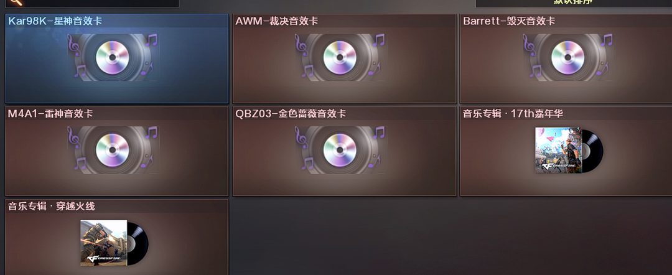672x275 pixels.
Task: Click the 音乐专辑 · 17th嘉年华 title label
Action: pos(513,113)
